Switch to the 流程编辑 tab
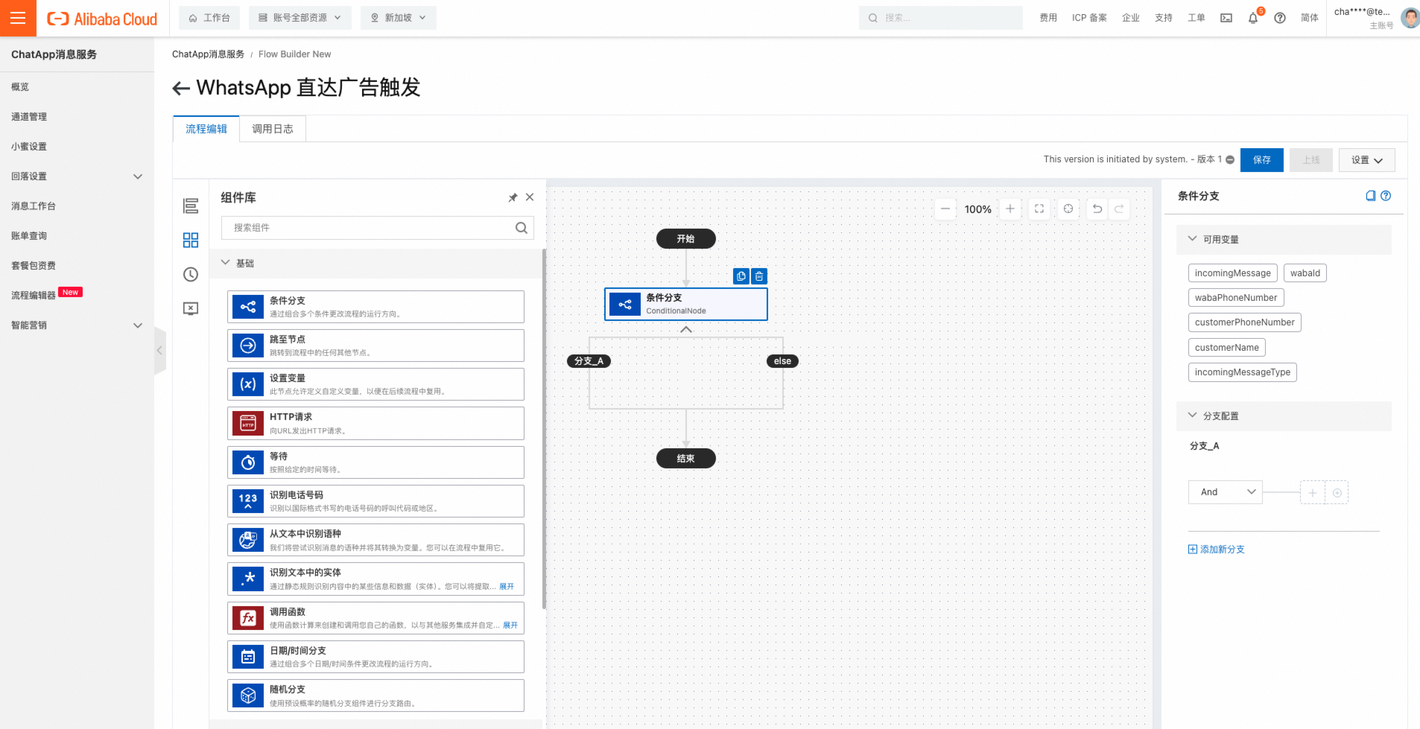 tap(206, 129)
